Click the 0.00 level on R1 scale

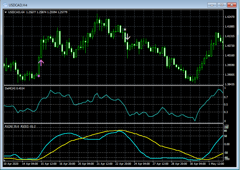227,144
